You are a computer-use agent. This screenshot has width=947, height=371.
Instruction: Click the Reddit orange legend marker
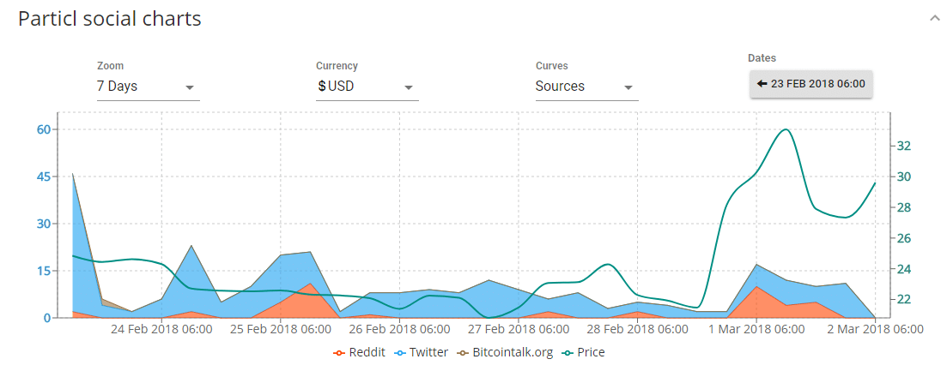[339, 353]
